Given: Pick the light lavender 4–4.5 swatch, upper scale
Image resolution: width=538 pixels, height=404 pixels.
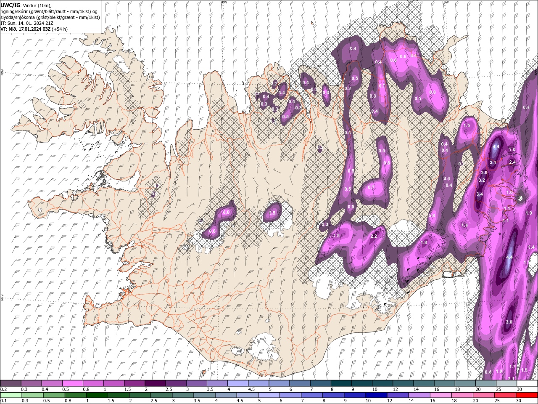Looking at the screenshot, I should pyautogui.click(x=238, y=383).
